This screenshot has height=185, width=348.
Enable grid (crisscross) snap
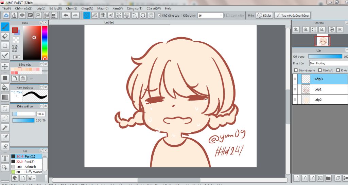tap(103, 16)
